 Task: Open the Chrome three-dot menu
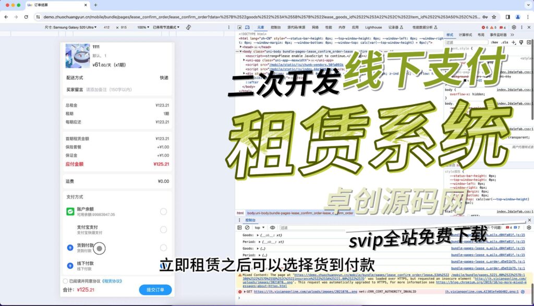point(528,17)
